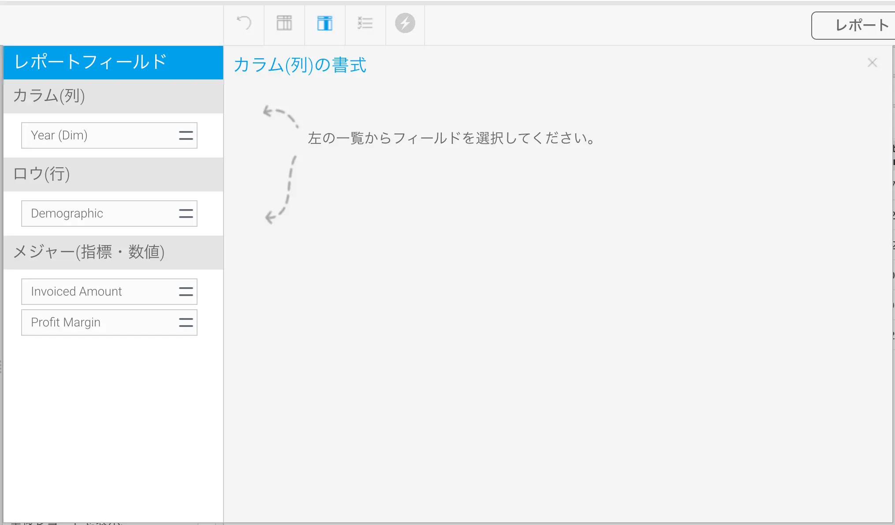Click the メジャー(指標・数値) section header
Viewport: 895px width, 525px height.
coord(113,252)
